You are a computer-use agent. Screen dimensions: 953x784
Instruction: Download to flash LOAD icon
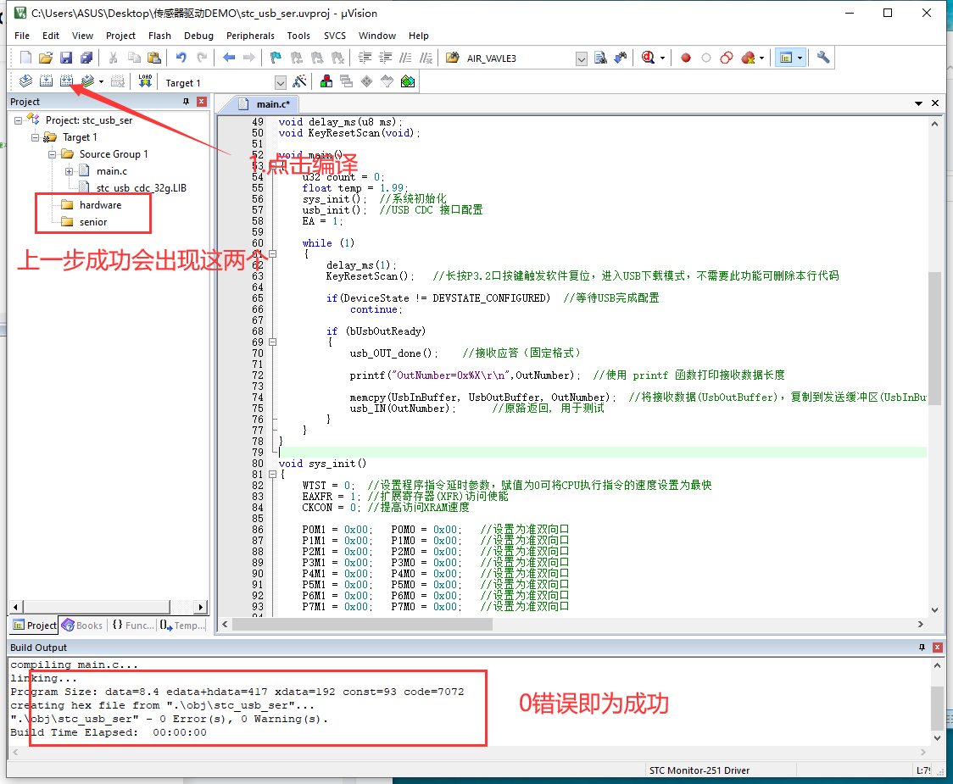click(145, 81)
